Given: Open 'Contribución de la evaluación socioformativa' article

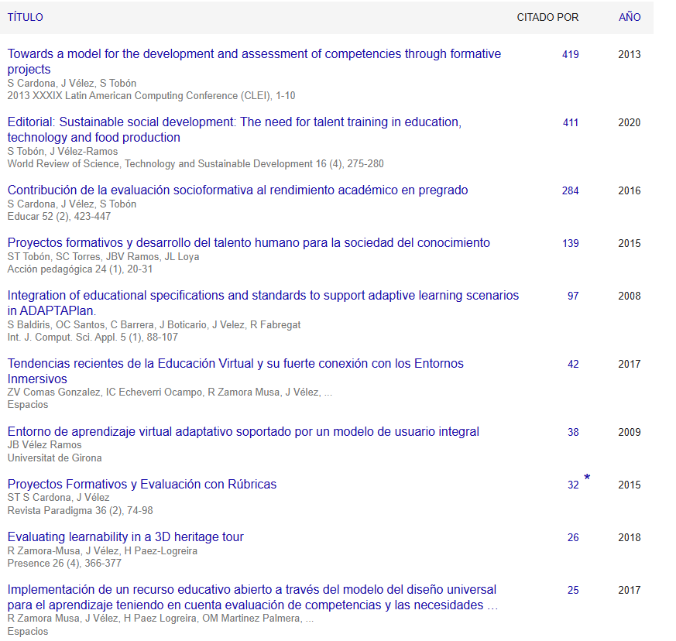Looking at the screenshot, I should [x=238, y=190].
